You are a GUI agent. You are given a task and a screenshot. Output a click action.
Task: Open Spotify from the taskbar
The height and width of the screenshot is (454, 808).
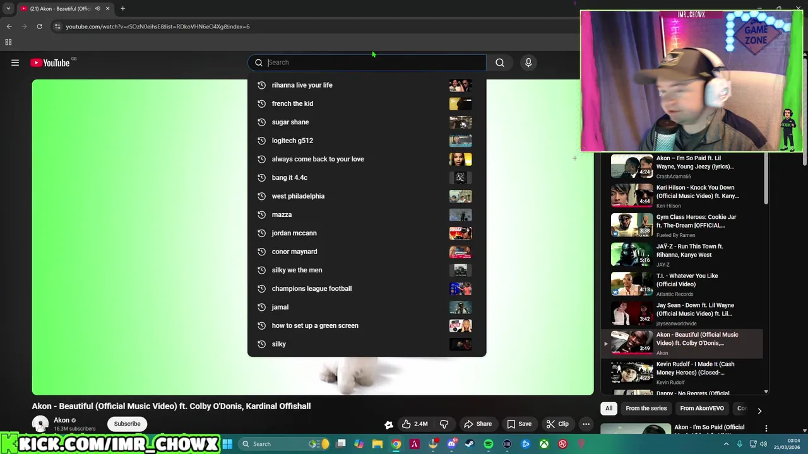(x=489, y=444)
